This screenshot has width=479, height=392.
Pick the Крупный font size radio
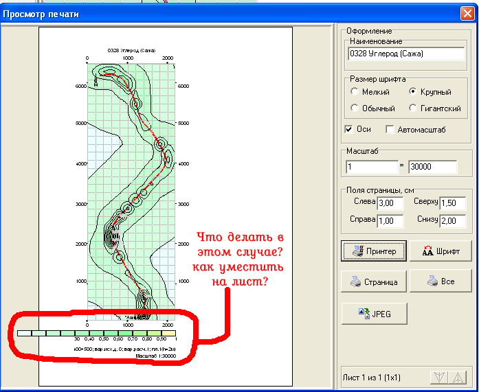[x=412, y=92]
